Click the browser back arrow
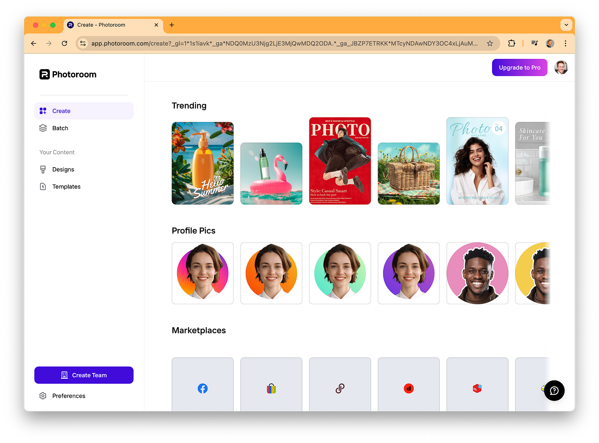 [34, 43]
